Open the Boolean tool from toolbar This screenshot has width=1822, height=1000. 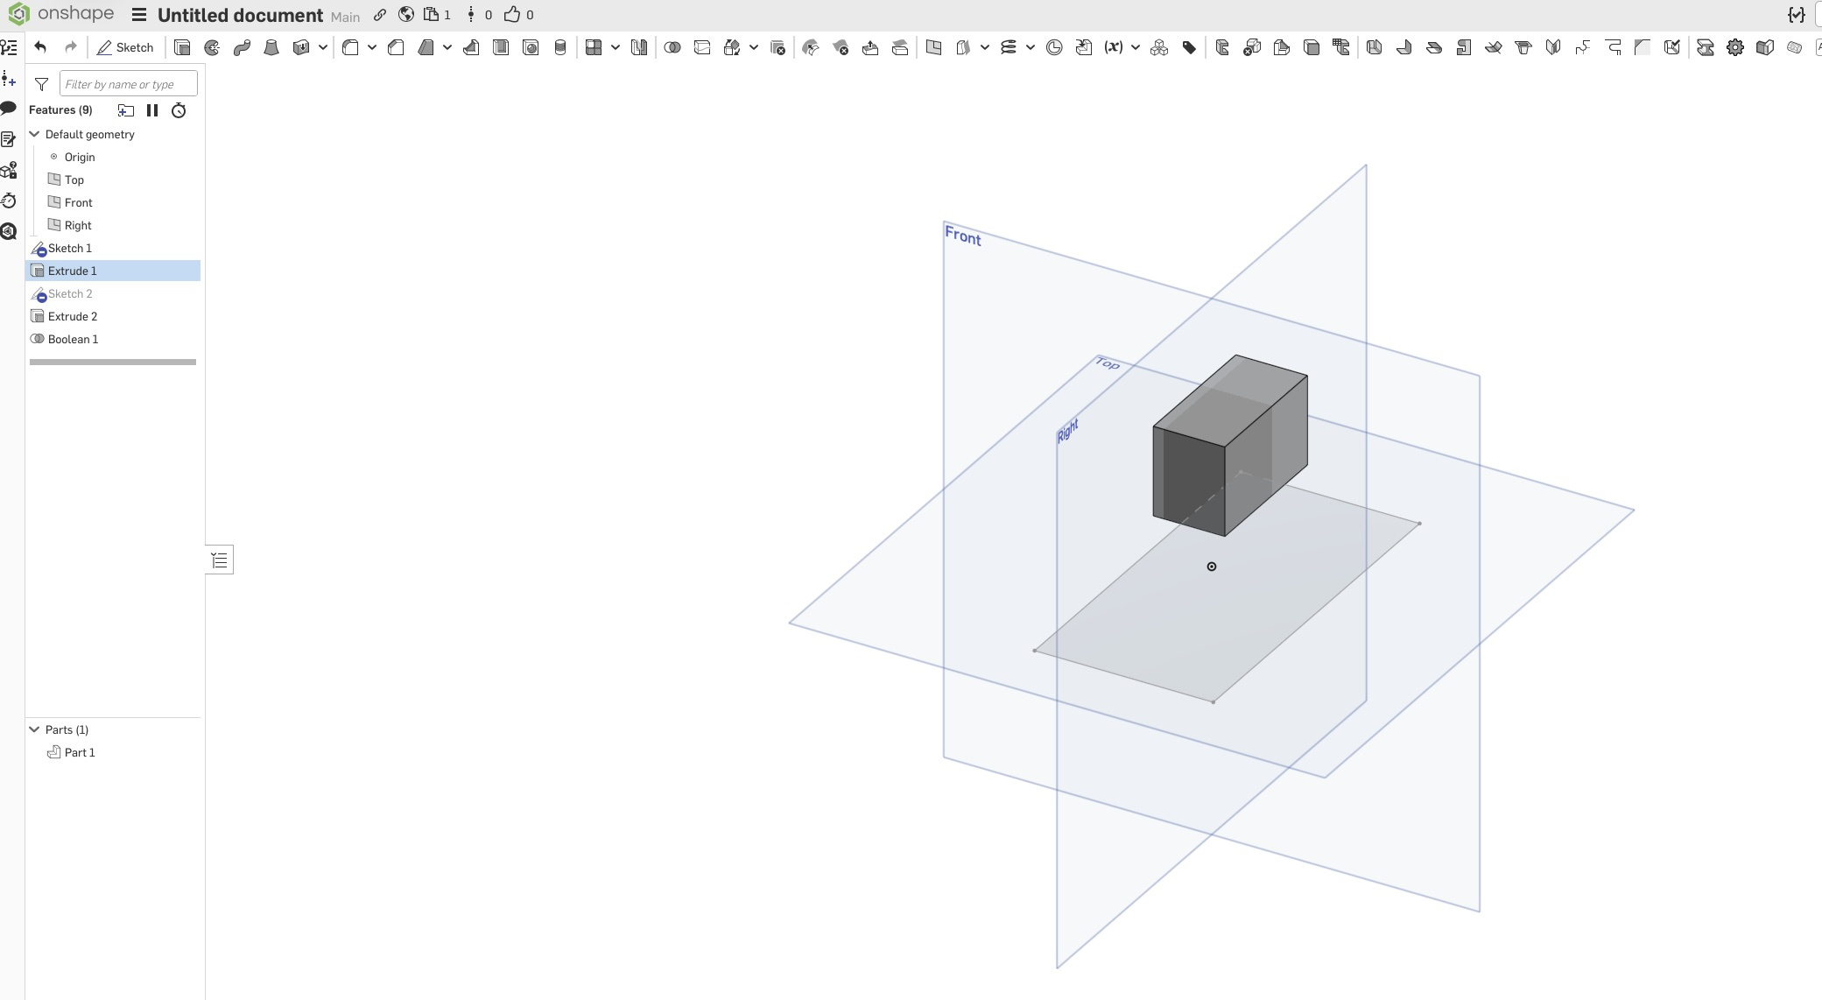672,47
